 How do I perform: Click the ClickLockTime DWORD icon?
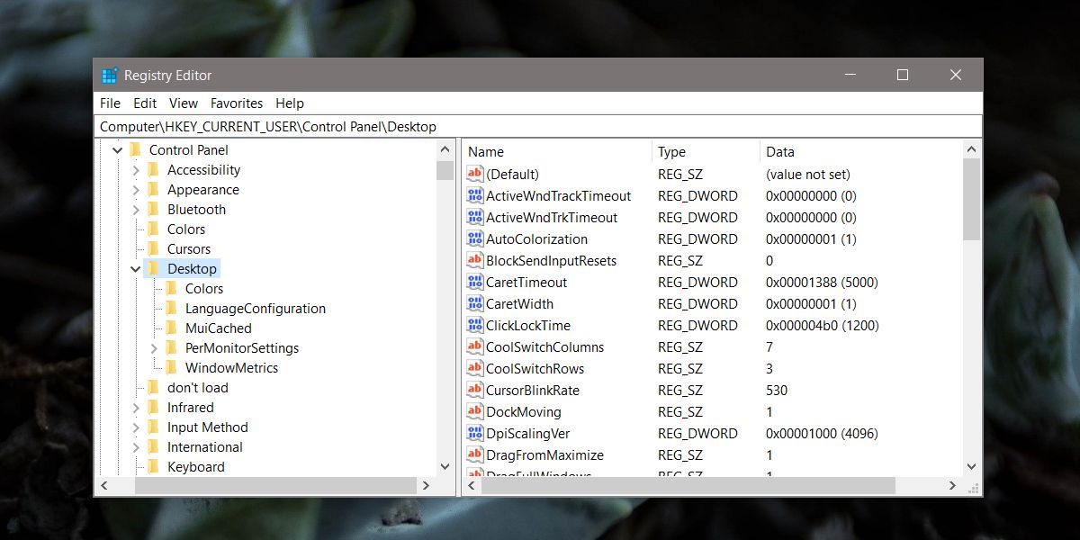click(x=475, y=325)
